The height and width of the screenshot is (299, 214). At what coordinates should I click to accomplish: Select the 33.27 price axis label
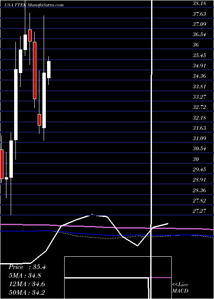coord(199,97)
